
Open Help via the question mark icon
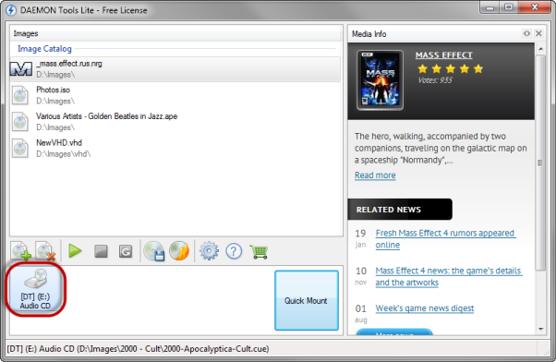(x=234, y=251)
